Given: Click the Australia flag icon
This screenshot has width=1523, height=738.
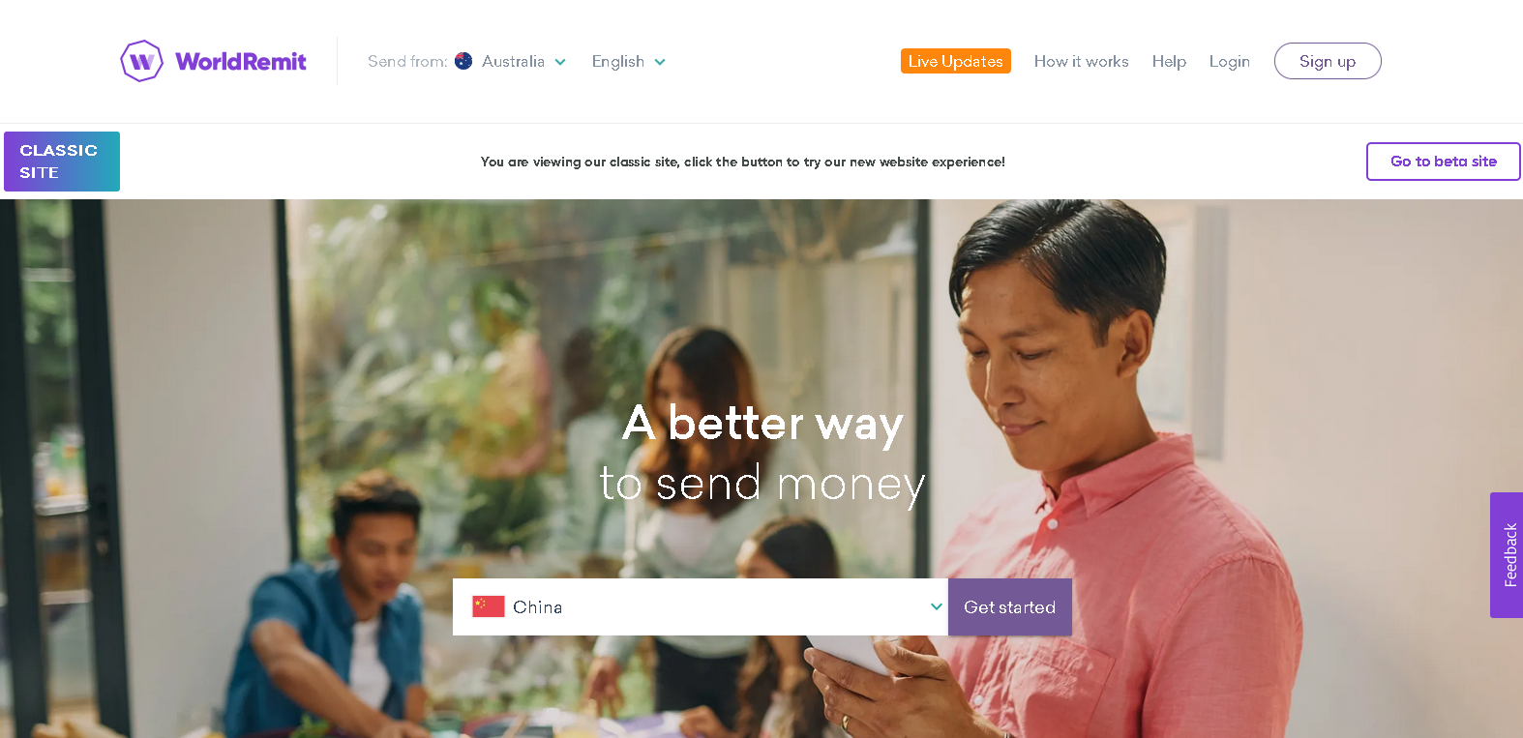Looking at the screenshot, I should tap(463, 61).
